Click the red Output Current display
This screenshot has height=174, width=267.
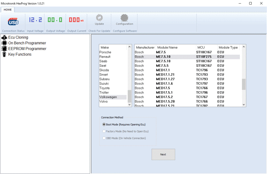[x=76, y=20]
